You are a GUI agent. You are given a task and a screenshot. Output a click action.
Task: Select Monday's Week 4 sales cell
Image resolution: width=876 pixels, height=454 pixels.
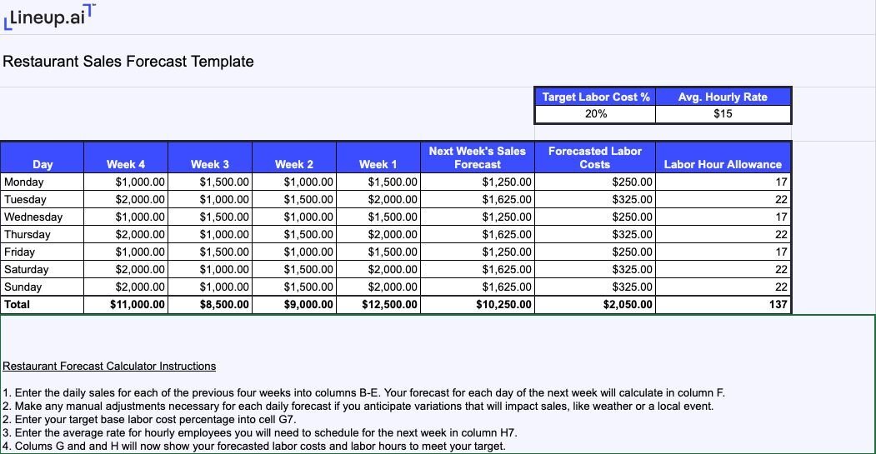(x=126, y=182)
